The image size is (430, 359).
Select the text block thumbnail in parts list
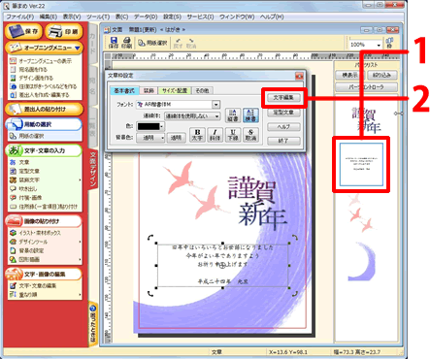pos(361,165)
